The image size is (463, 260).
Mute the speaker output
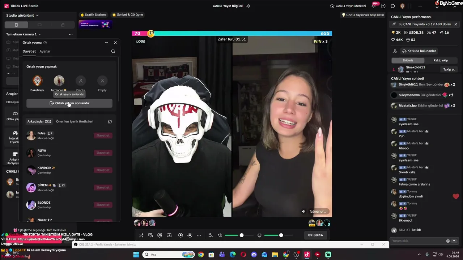pyautogui.click(x=220, y=235)
